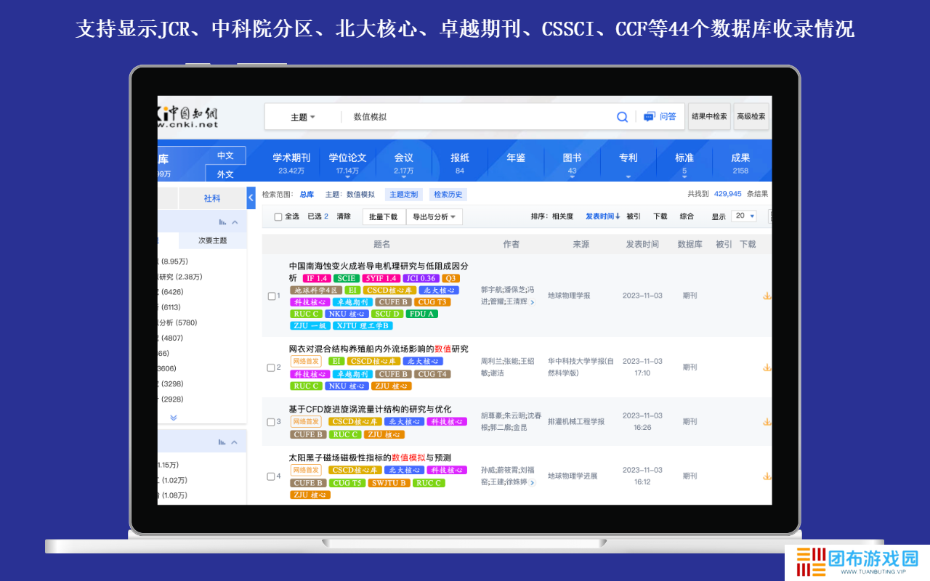Click the orange Q3 badge
Viewport: 930px width, 581px height.
click(x=450, y=278)
